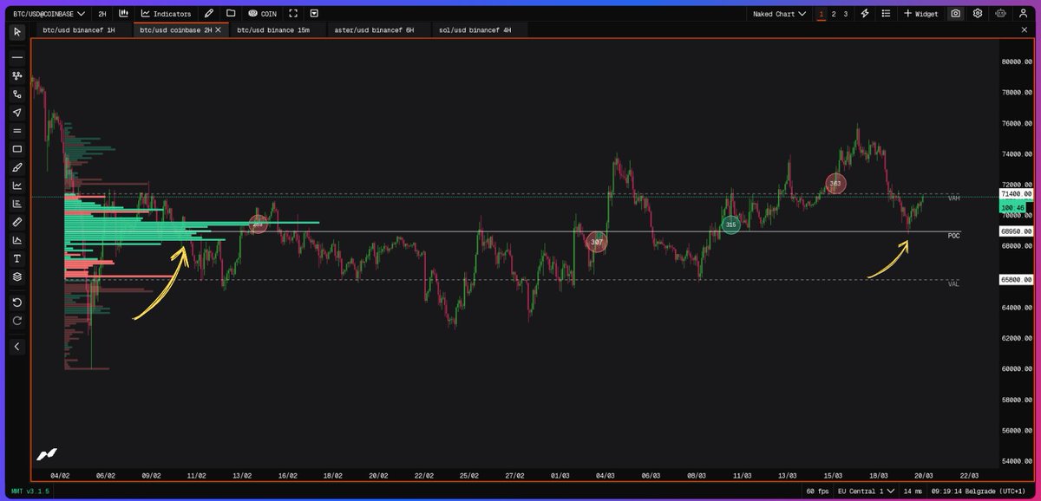Choose the multi-point pattern drawing tool
This screenshot has height=501, width=1041.
click(x=17, y=75)
